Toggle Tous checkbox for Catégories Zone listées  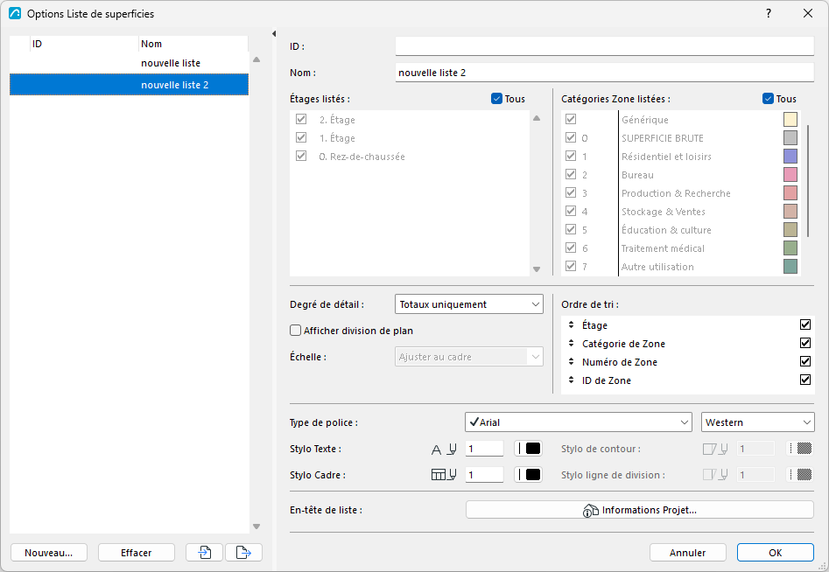coord(769,99)
